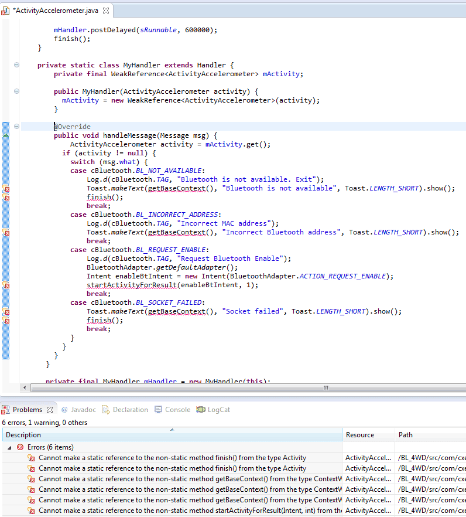Click 'BL_REQUEST_ENABLE' case constant
The height and width of the screenshot is (517, 466).
[171, 250]
